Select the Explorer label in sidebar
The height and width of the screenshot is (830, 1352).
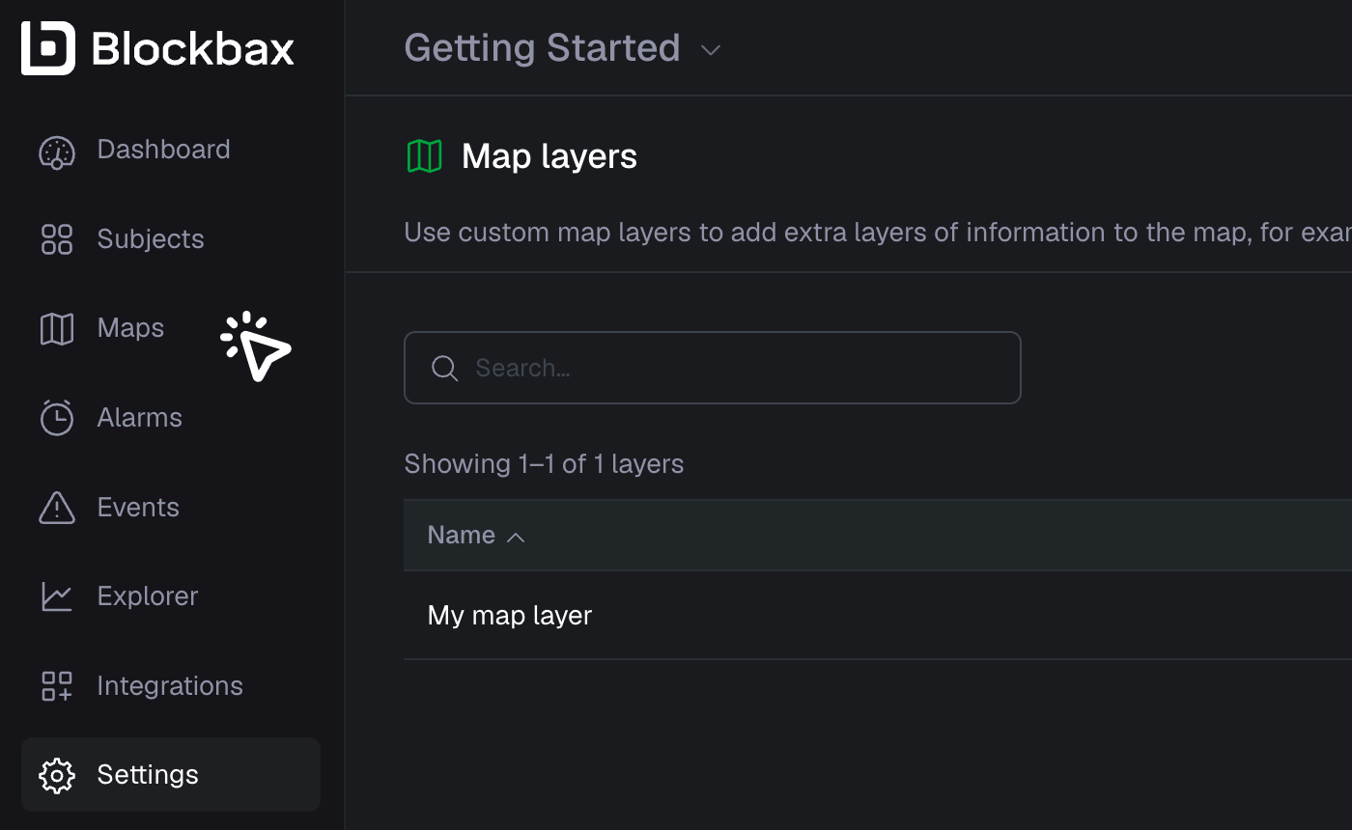(148, 596)
